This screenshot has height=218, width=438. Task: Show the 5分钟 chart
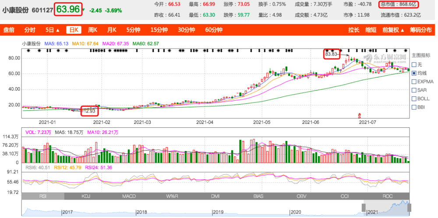click(x=133, y=30)
